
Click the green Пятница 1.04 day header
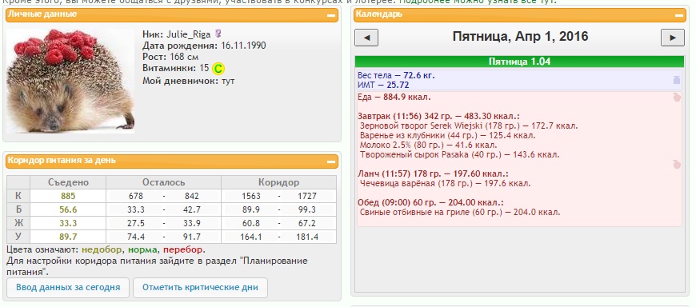coord(519,62)
